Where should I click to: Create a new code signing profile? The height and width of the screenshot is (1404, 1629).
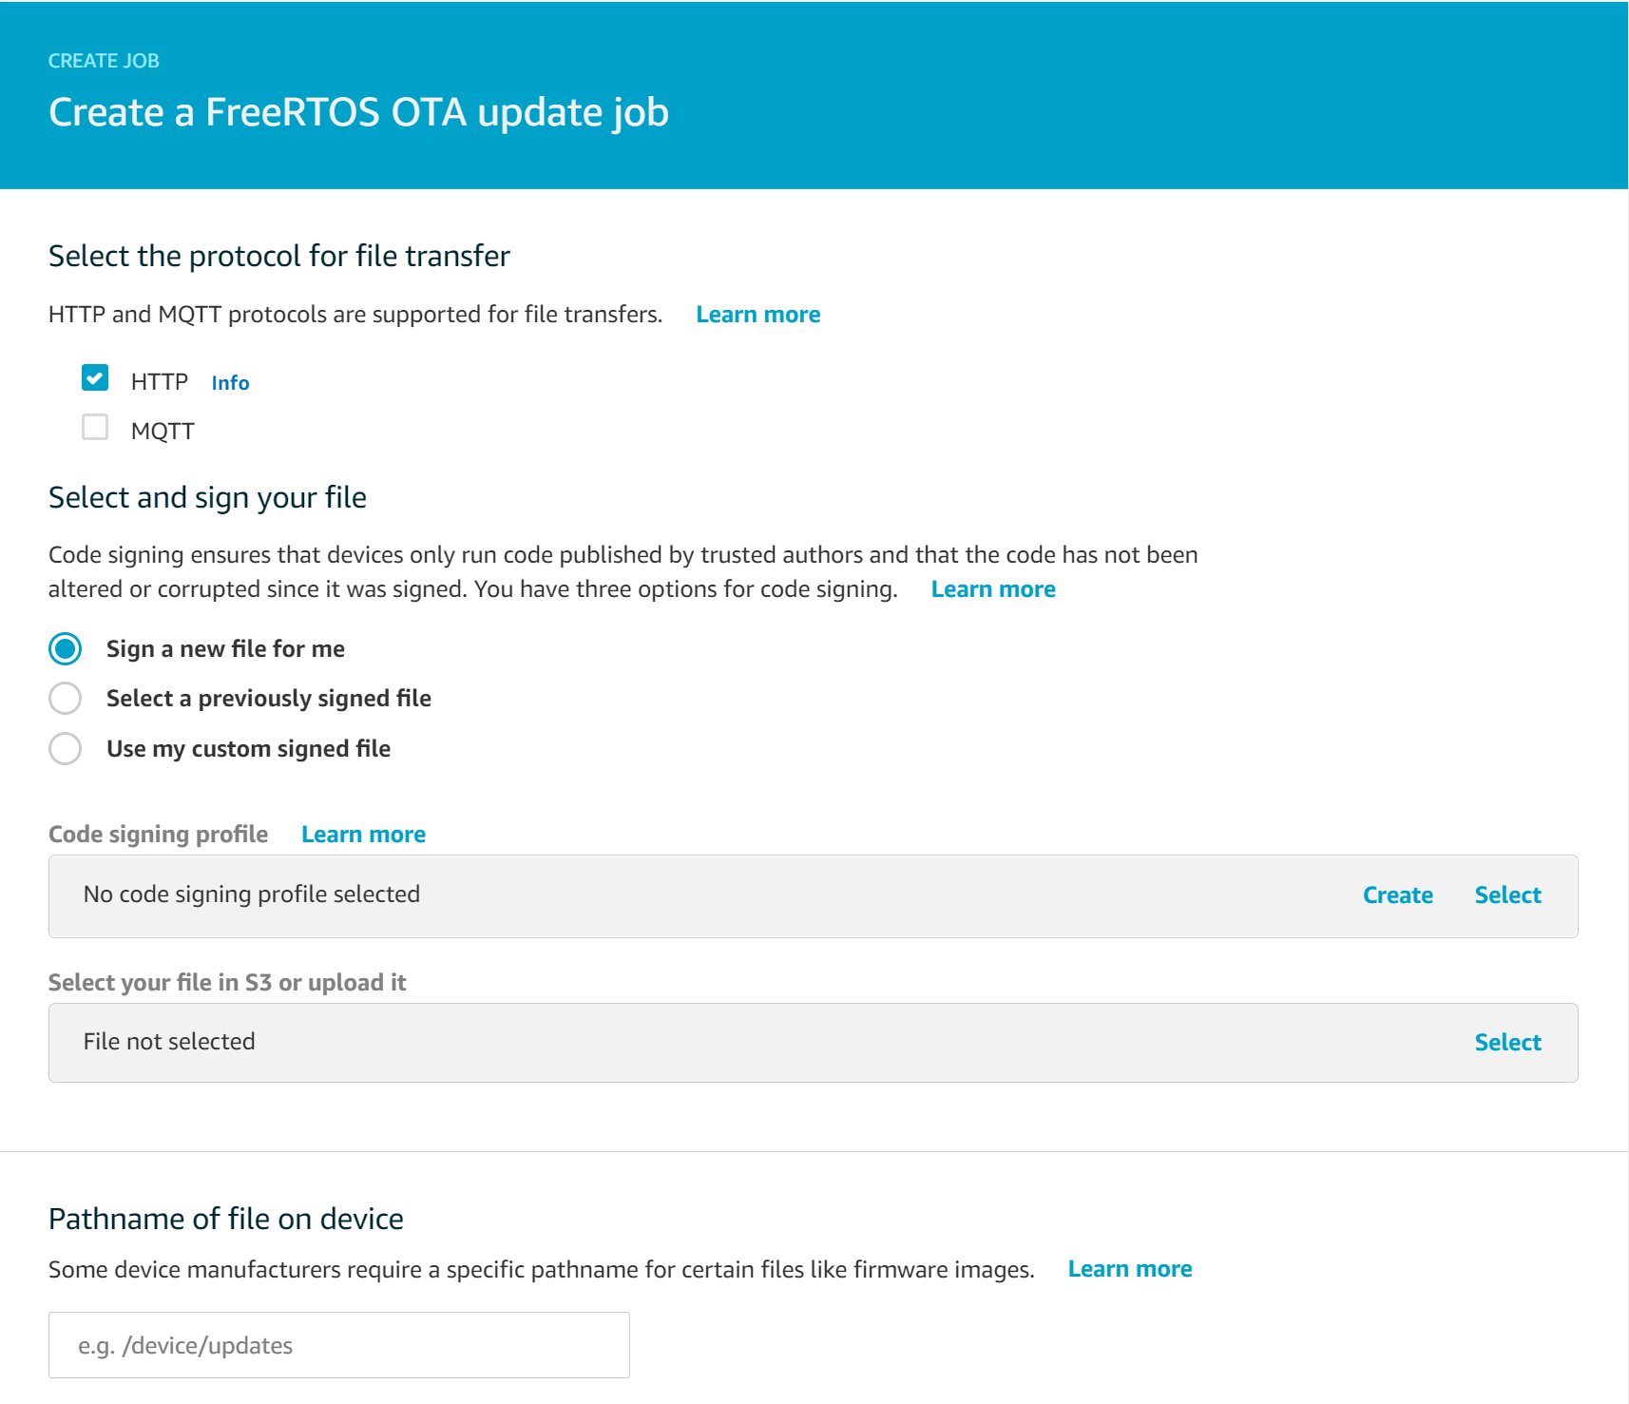click(1397, 895)
